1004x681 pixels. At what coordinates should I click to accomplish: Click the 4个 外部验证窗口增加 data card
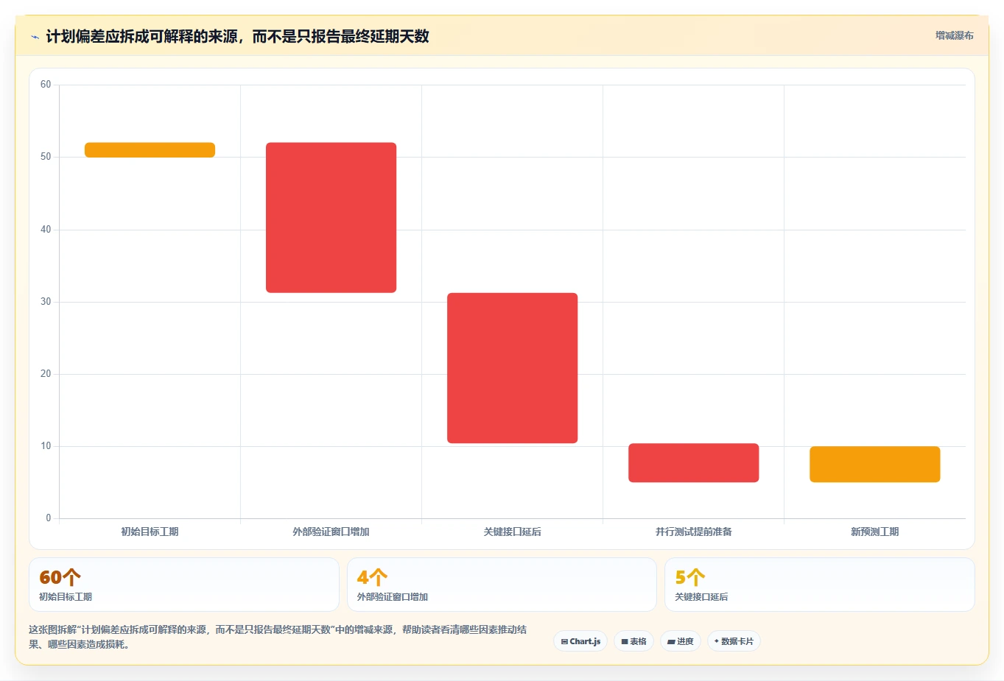coord(502,585)
